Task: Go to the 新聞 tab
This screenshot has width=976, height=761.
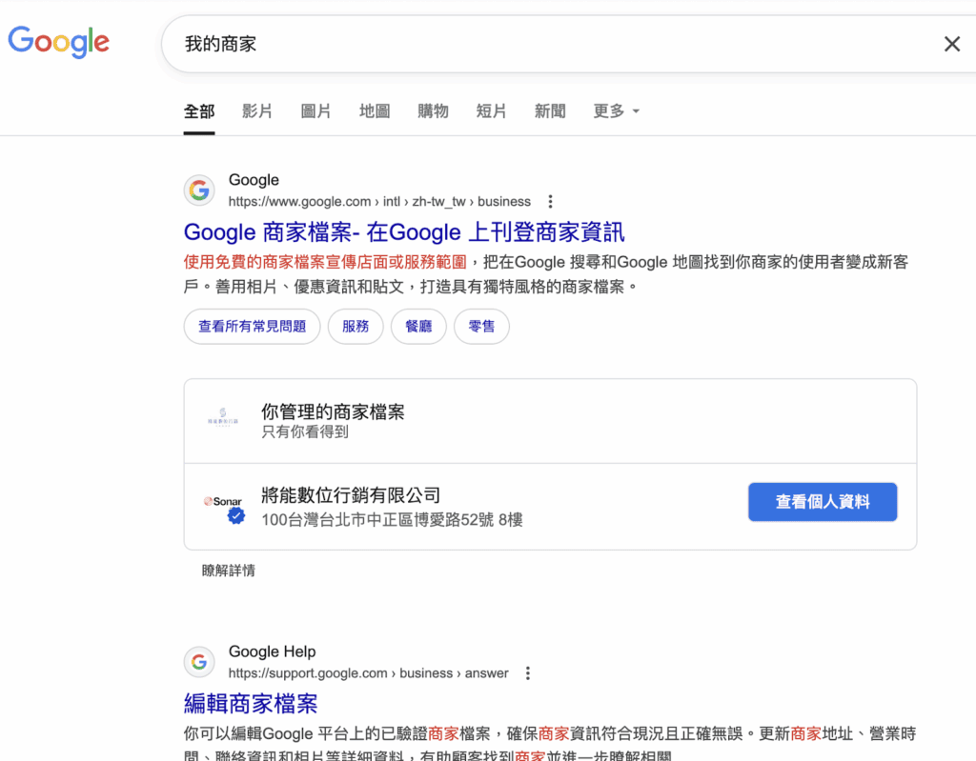Action: pos(550,111)
